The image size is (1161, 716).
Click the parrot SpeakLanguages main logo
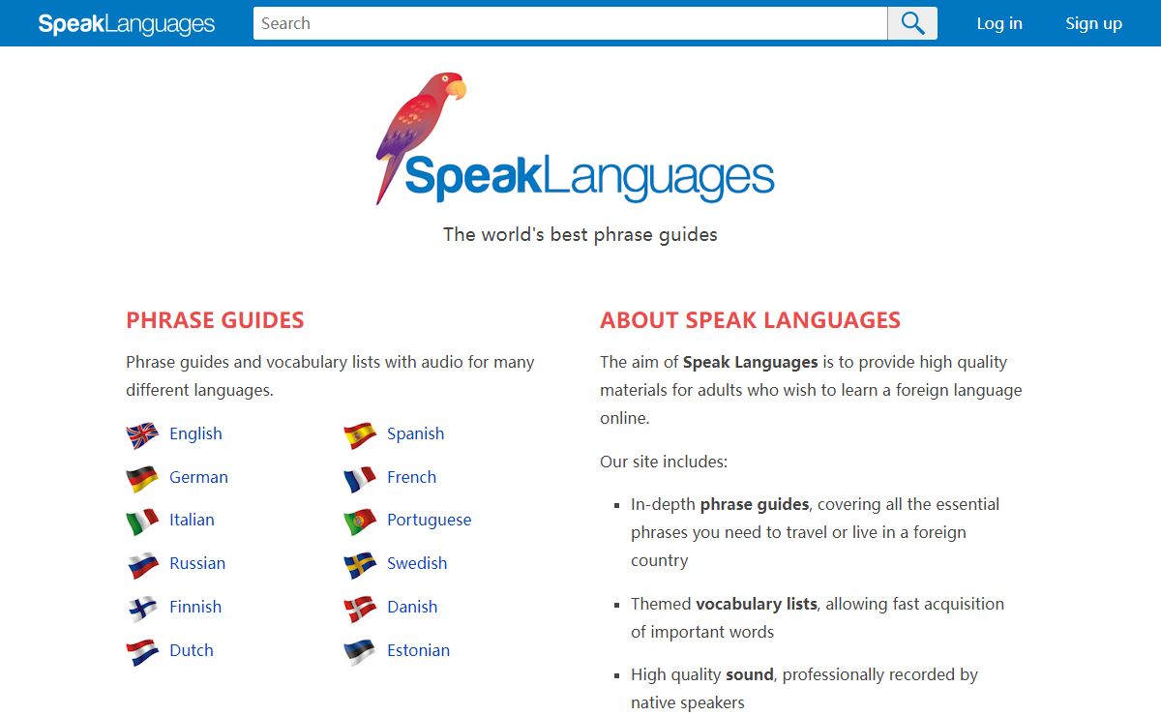[x=576, y=138]
